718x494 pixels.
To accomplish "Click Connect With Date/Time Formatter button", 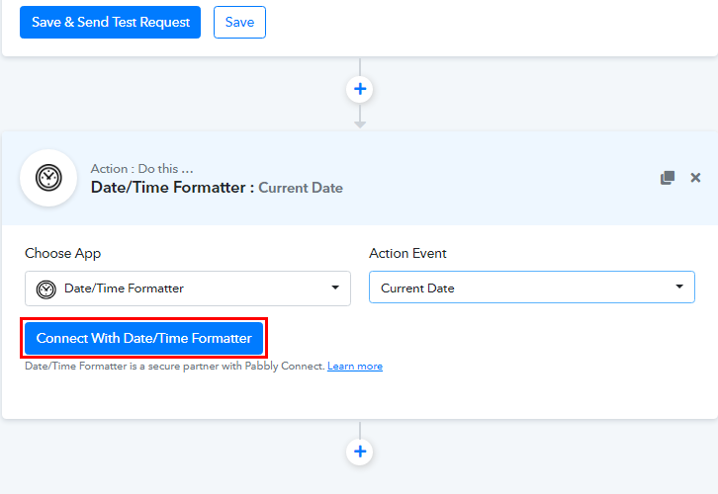I will 143,338.
